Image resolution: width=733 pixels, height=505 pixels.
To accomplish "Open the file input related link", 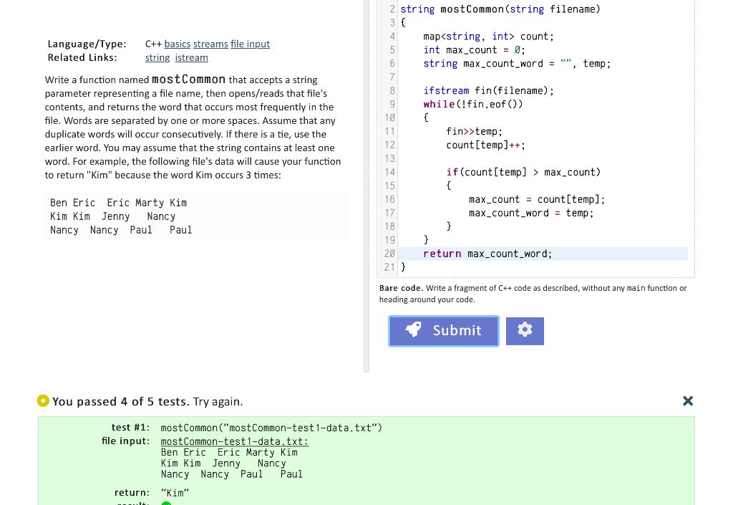I will coord(250,44).
